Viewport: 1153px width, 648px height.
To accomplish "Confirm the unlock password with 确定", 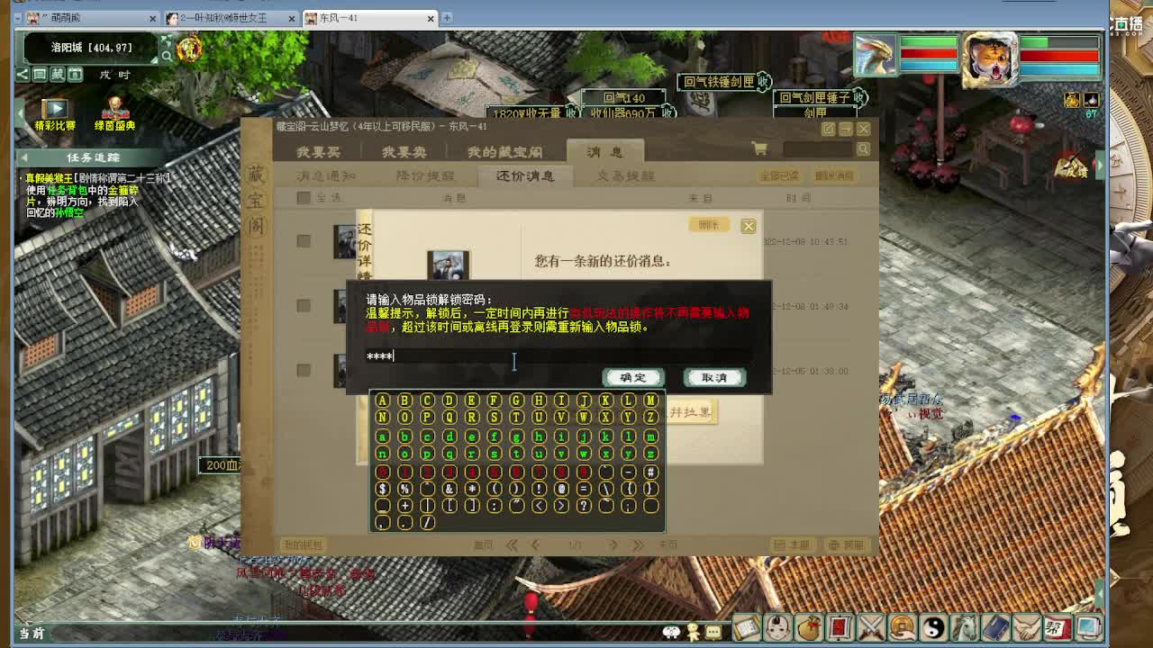I will [632, 378].
